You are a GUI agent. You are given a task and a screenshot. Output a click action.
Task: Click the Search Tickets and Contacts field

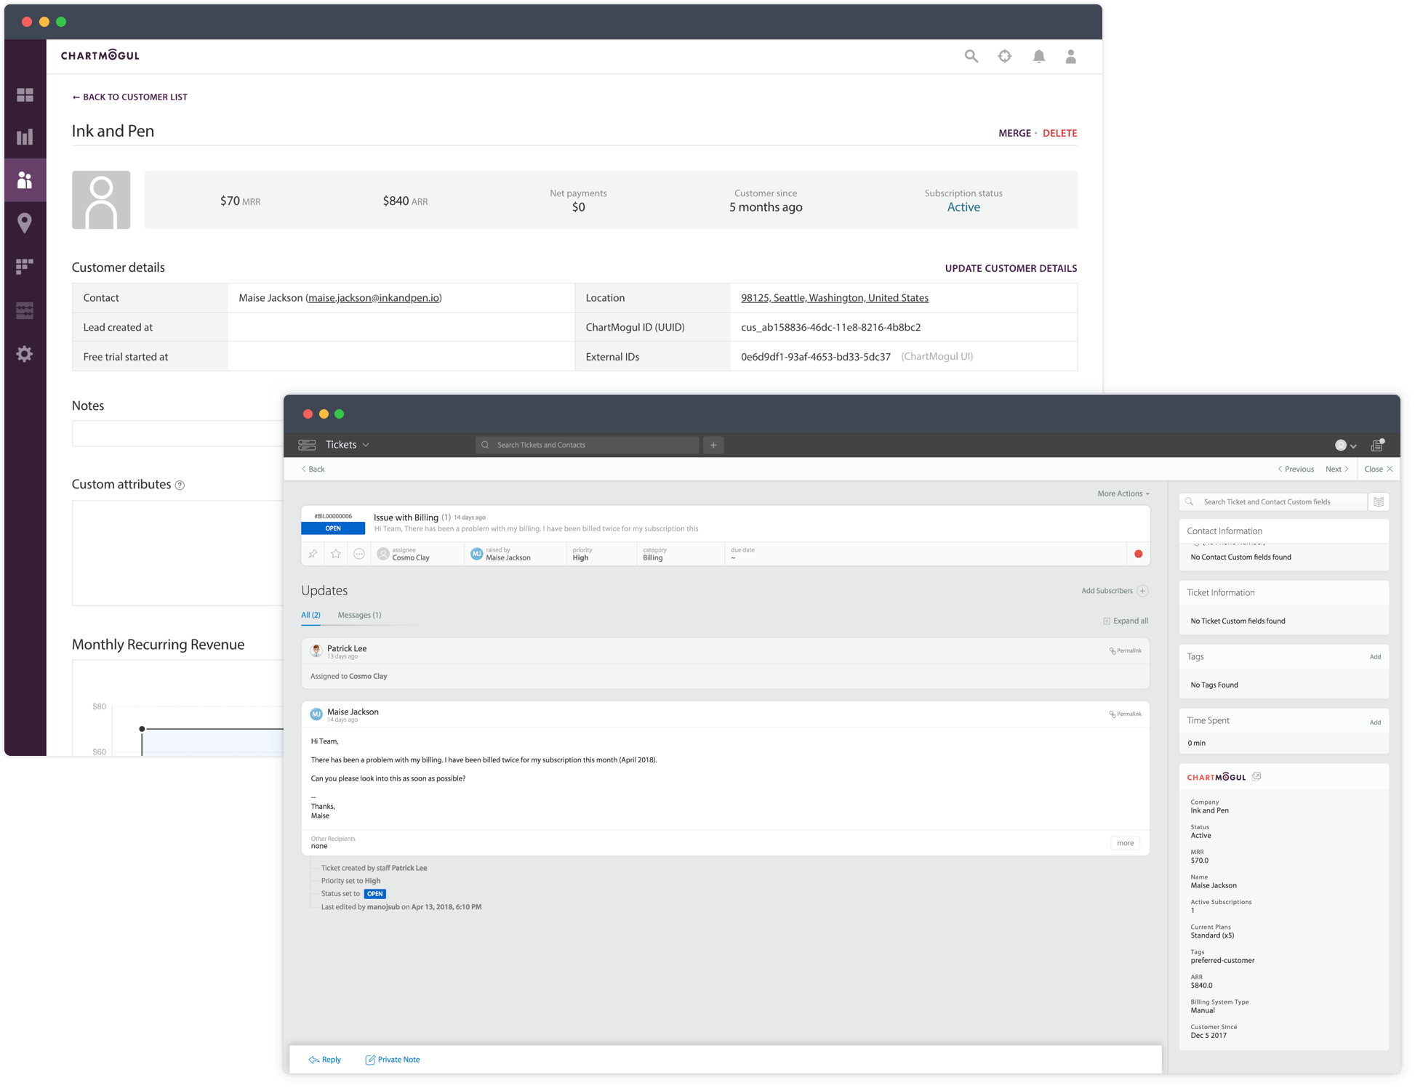click(588, 445)
